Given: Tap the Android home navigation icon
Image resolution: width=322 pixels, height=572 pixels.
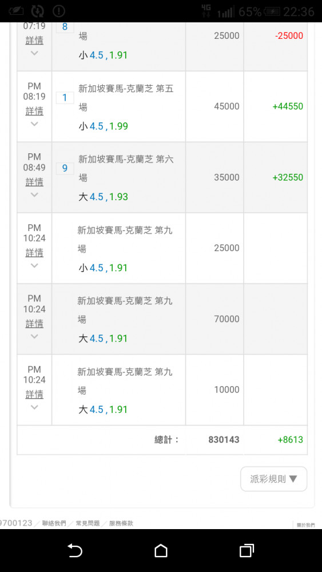Looking at the screenshot, I should click(x=161, y=550).
